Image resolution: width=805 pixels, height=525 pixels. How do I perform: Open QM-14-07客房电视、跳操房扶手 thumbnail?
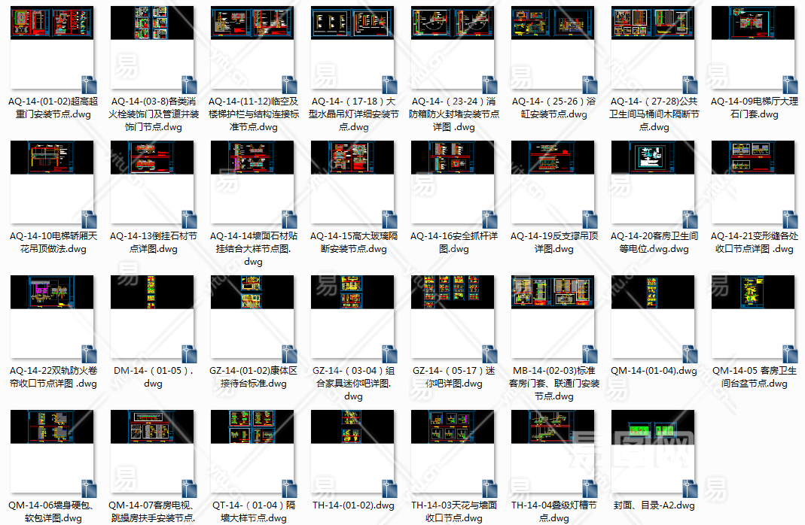click(x=152, y=452)
